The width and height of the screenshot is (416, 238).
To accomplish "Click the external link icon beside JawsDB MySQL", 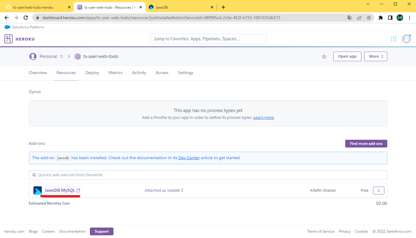I will pos(78,191).
